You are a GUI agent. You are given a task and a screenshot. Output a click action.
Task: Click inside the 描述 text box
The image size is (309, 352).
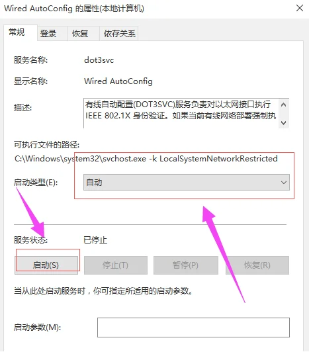[181, 113]
